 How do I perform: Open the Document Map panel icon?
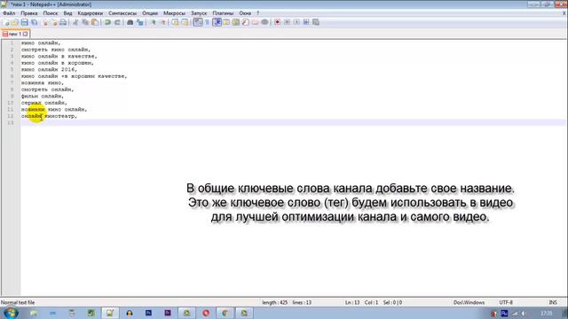pos(236,22)
